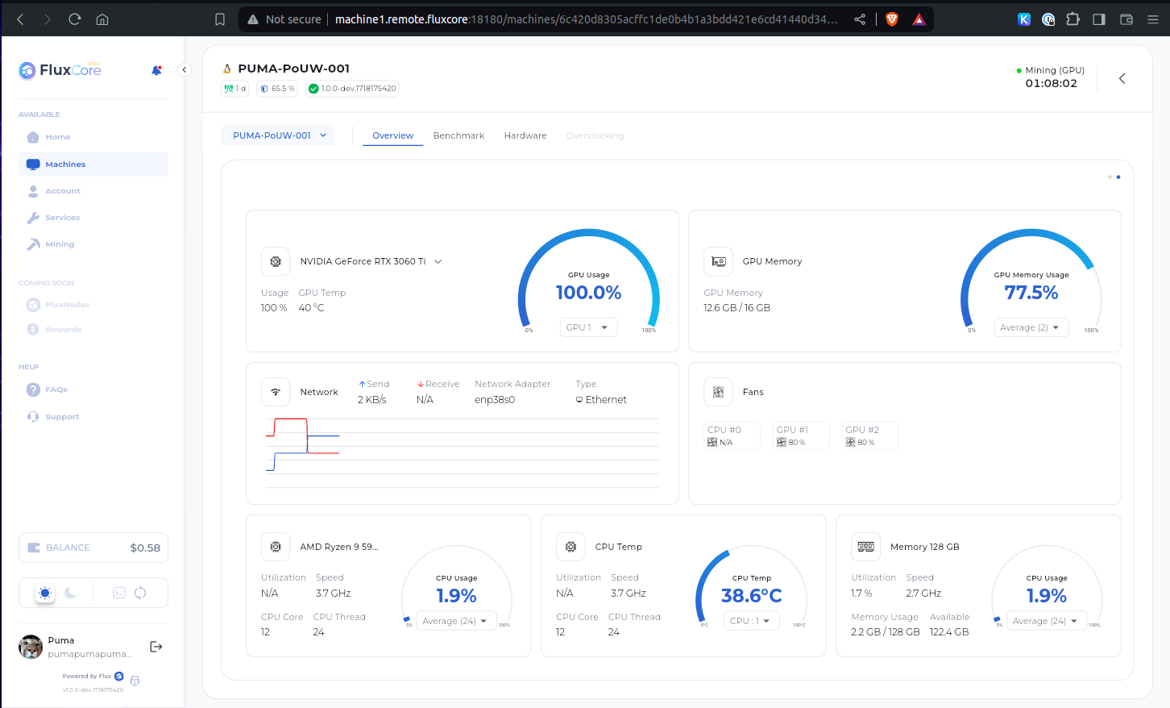Click the Brave Shields icon in address bar
This screenshot has height=708, width=1170.
coord(892,19)
